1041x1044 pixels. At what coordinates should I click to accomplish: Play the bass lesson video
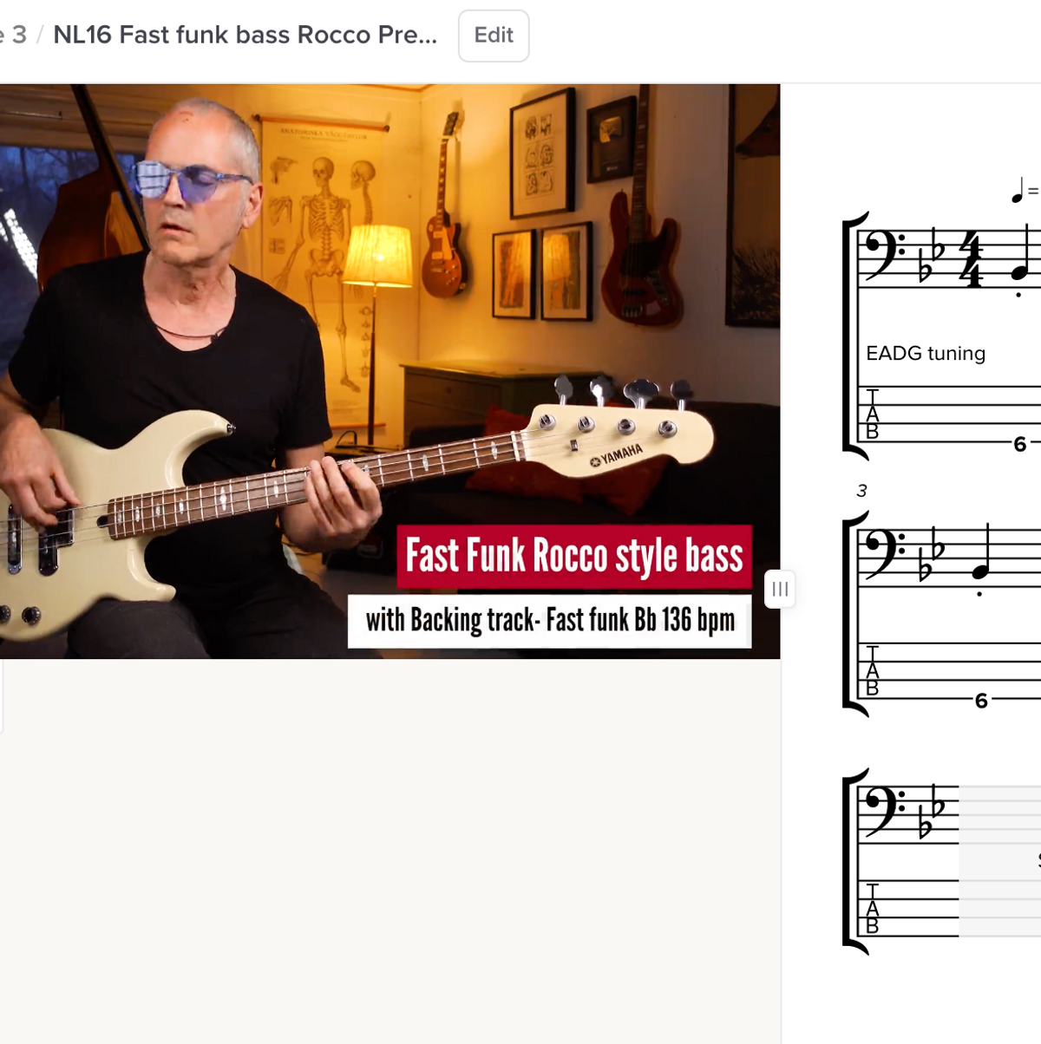coord(390,371)
